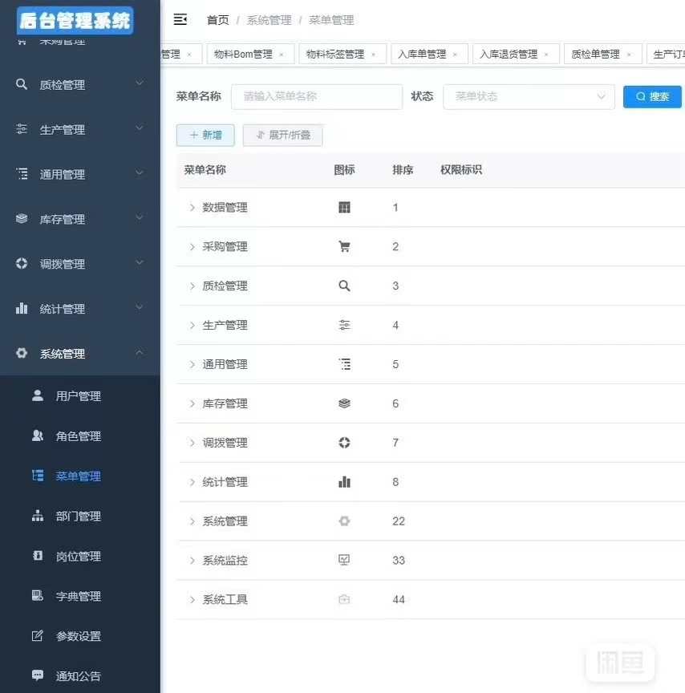Screen dimensions: 685x693
Task: Click the 字典管理 book icon
Action: click(38, 595)
